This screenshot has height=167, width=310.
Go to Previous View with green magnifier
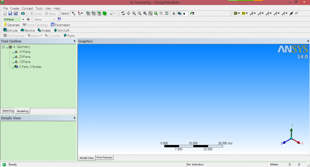[156, 14]
